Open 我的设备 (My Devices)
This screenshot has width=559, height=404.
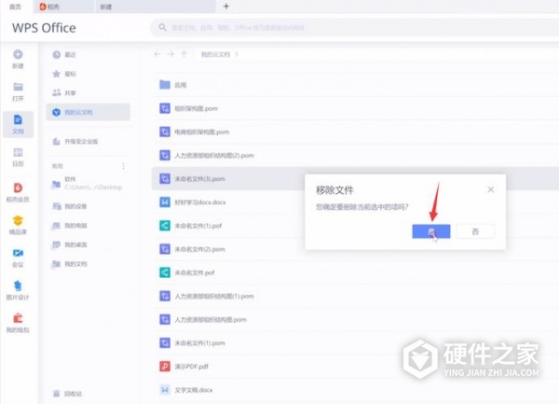70,206
